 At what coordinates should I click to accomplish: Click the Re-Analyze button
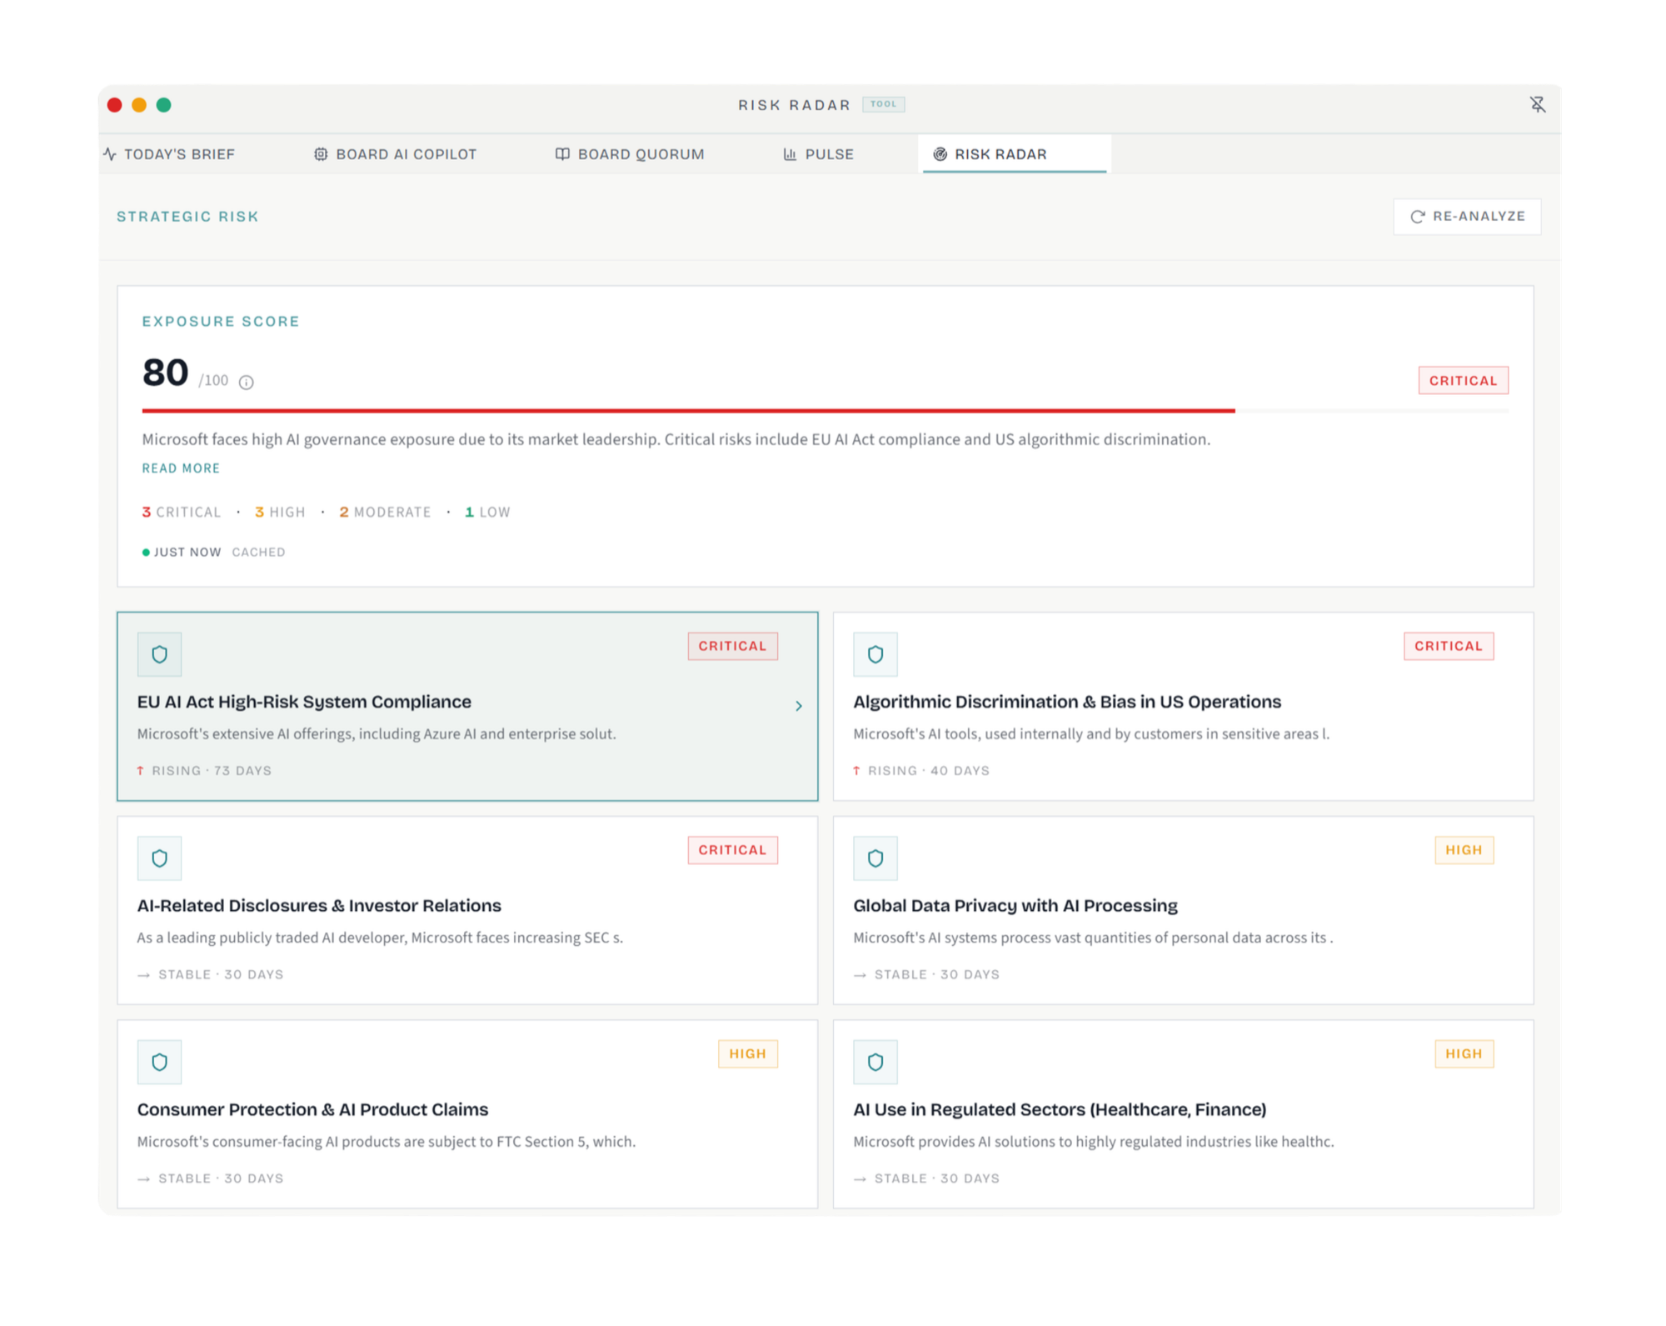pos(1467,217)
